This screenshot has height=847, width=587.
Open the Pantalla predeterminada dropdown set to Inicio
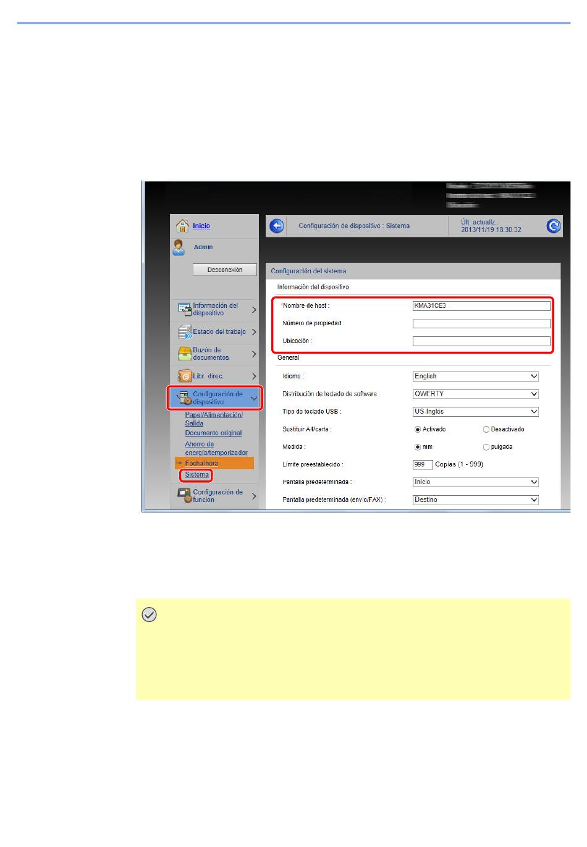pos(476,482)
